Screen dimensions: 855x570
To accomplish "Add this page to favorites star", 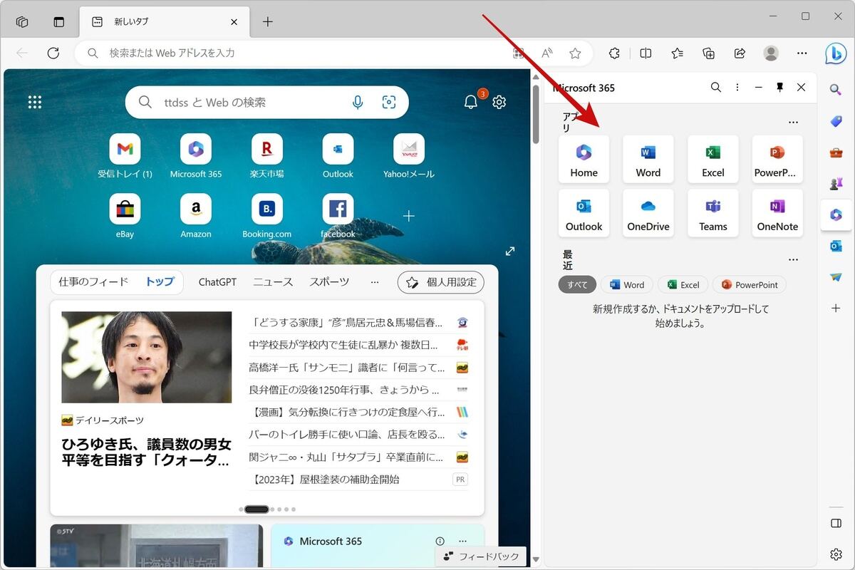I will pos(575,53).
